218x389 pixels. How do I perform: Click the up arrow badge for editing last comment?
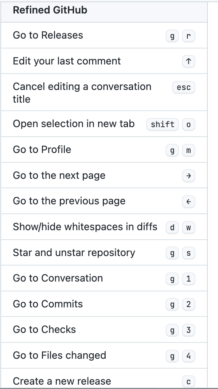[188, 61]
